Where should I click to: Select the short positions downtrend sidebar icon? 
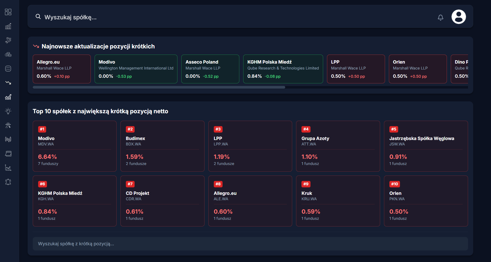point(8,83)
